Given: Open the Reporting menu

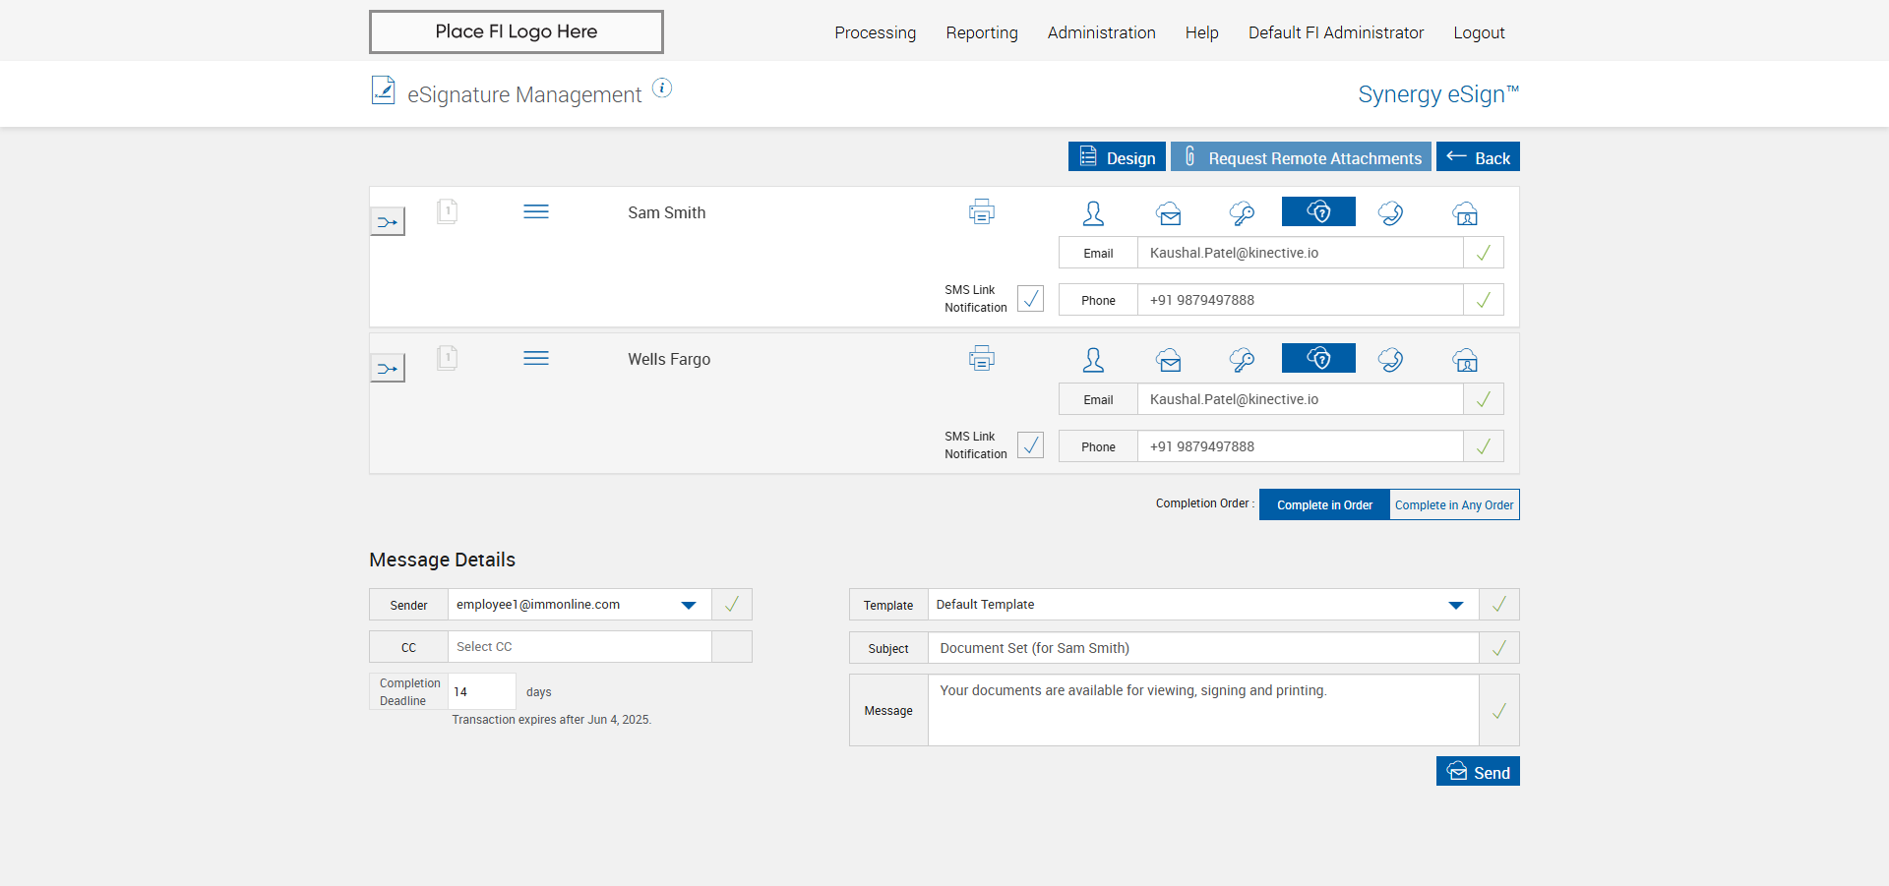Looking at the screenshot, I should click(981, 32).
